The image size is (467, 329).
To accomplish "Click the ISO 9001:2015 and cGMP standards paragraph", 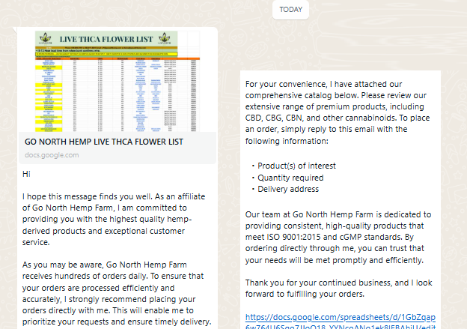I will (338, 237).
